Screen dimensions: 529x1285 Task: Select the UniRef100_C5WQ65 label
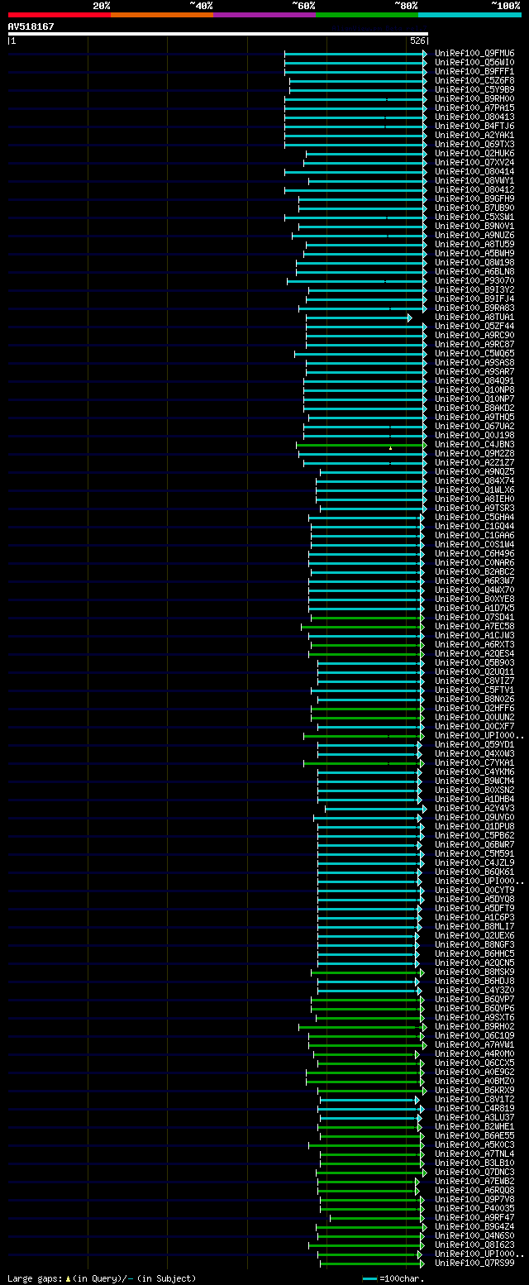click(474, 354)
